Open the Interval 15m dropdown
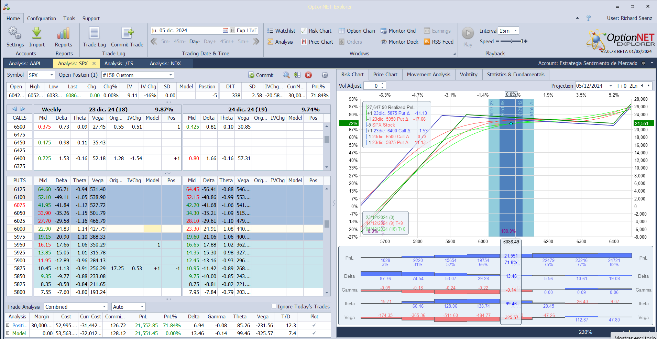The width and height of the screenshot is (657, 339). 515,31
